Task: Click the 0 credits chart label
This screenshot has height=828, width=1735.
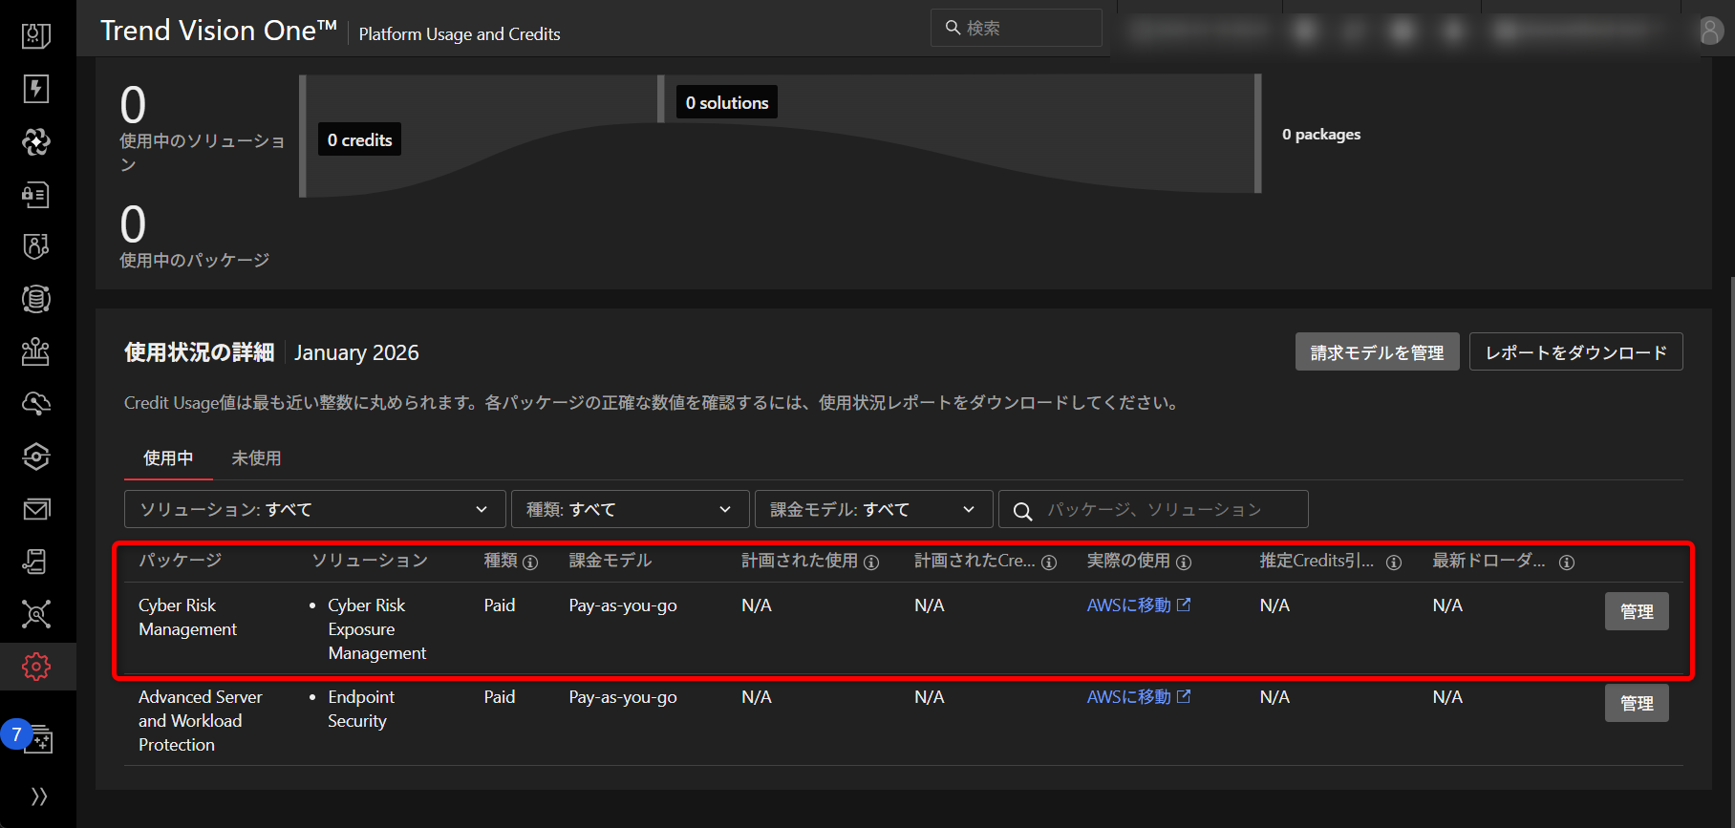Action: [x=359, y=139]
